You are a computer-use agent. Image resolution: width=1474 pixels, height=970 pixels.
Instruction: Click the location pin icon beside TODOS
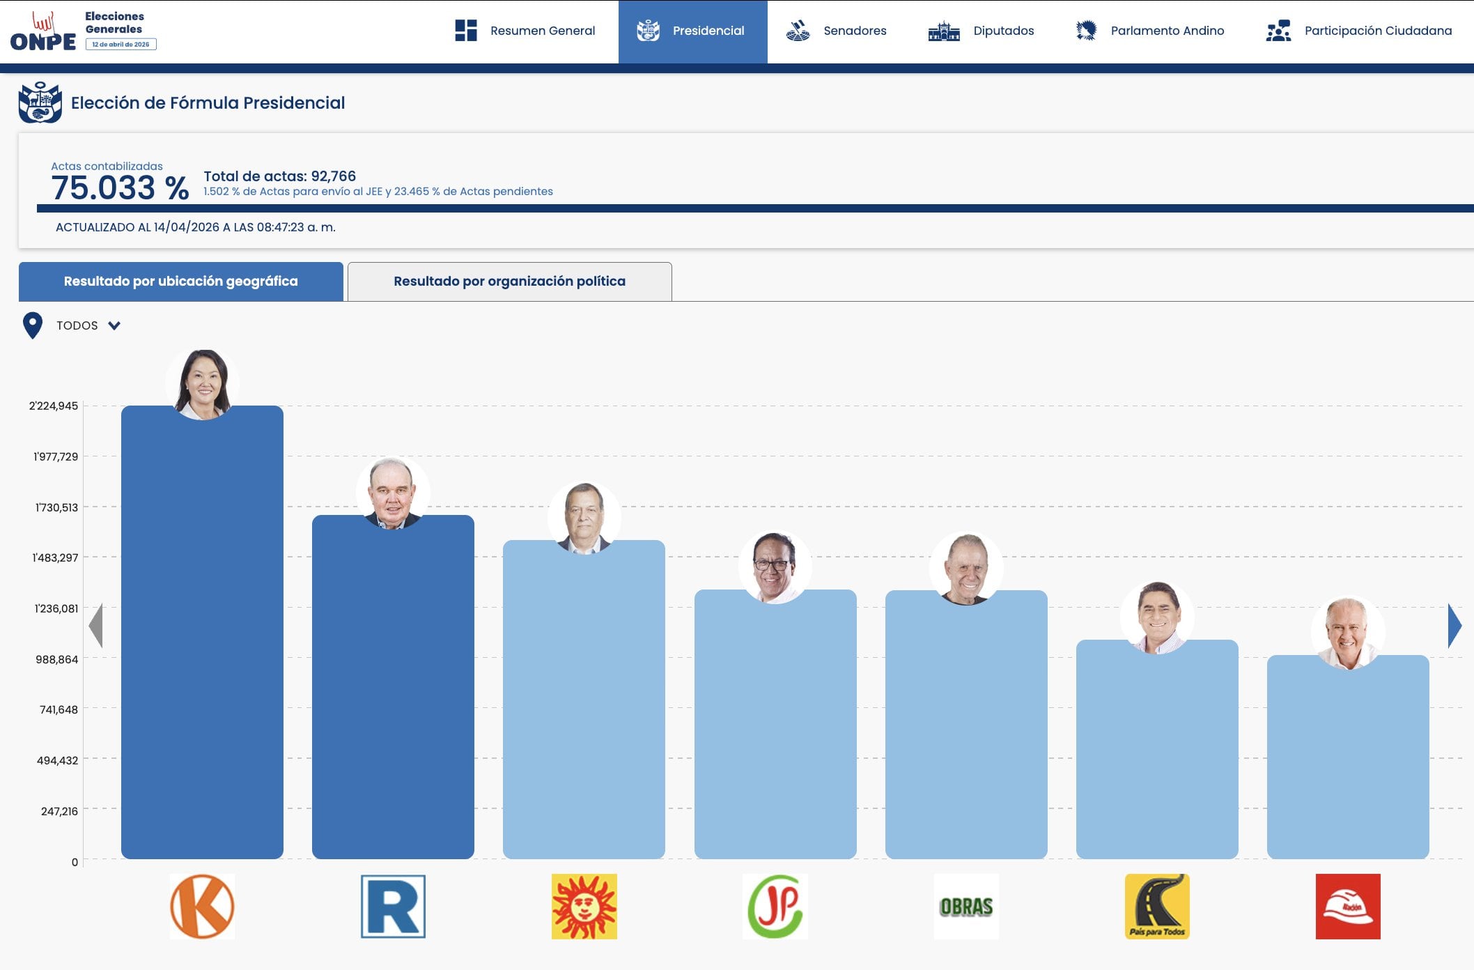(33, 325)
